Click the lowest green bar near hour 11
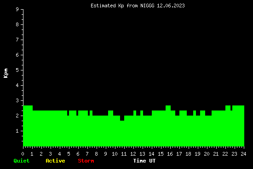The image size is (253, 169). (122, 134)
